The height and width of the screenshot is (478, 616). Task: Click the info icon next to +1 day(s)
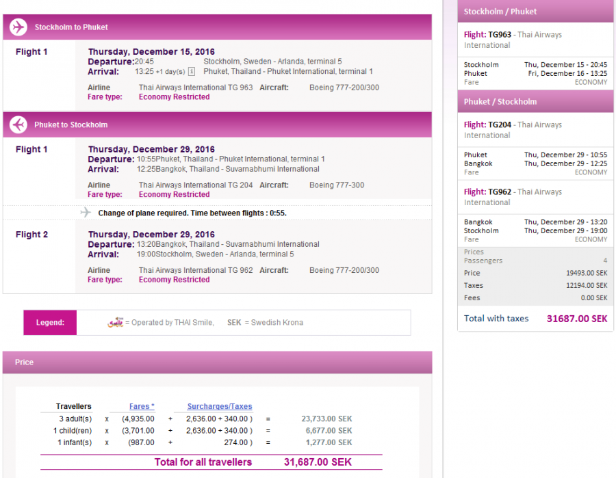[x=192, y=71]
